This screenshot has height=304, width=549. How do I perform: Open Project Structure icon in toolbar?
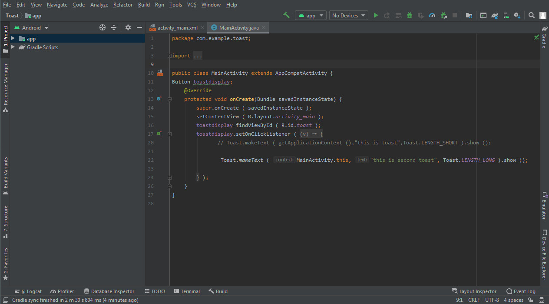coord(469,15)
